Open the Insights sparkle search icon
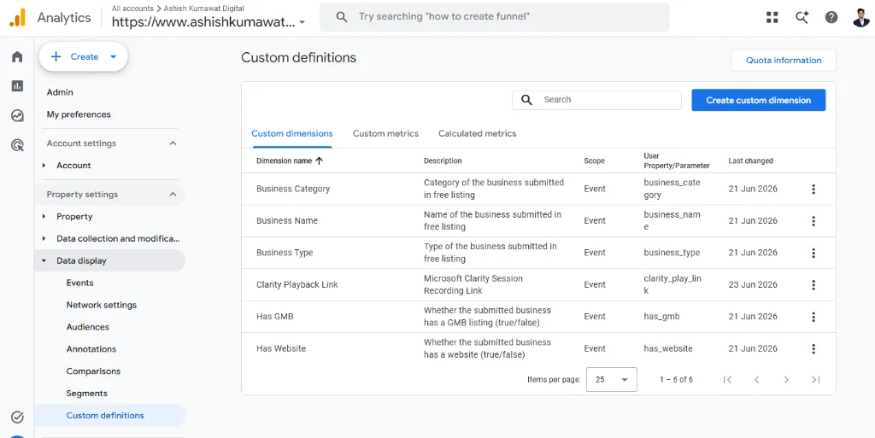This screenshot has height=438, width=875. 802,18
